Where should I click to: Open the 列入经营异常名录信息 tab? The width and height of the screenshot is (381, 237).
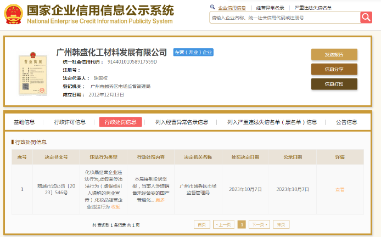[x=182, y=122]
